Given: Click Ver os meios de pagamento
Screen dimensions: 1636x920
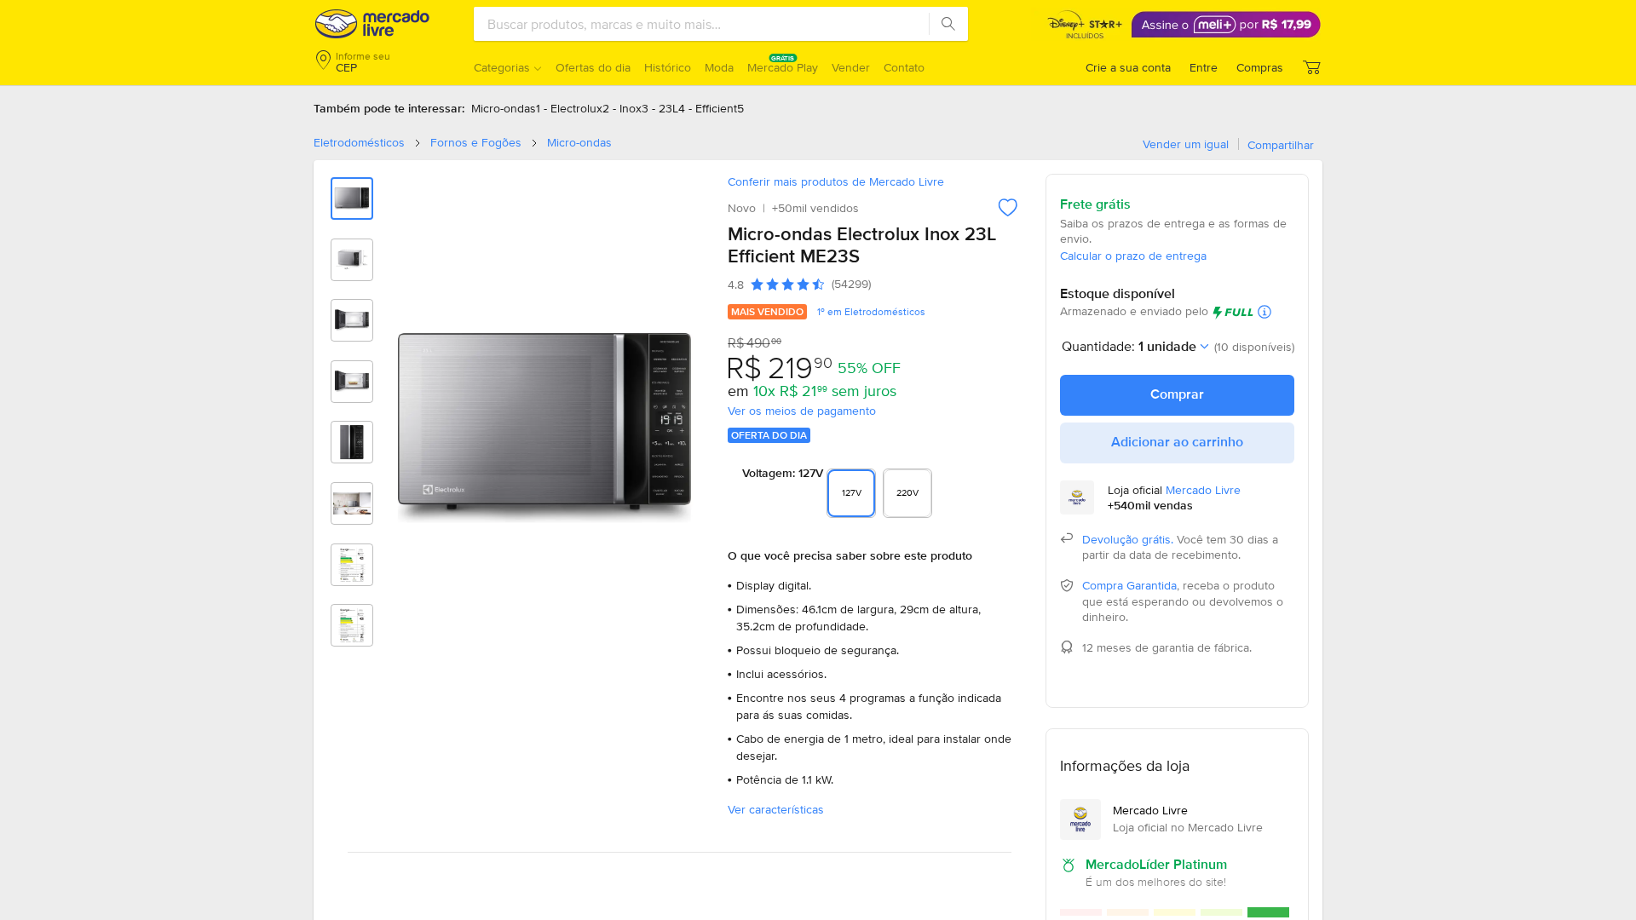Looking at the screenshot, I should 801,411.
